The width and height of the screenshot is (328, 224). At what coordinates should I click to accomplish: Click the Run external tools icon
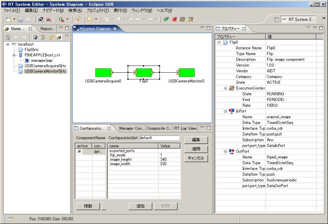[61, 20]
